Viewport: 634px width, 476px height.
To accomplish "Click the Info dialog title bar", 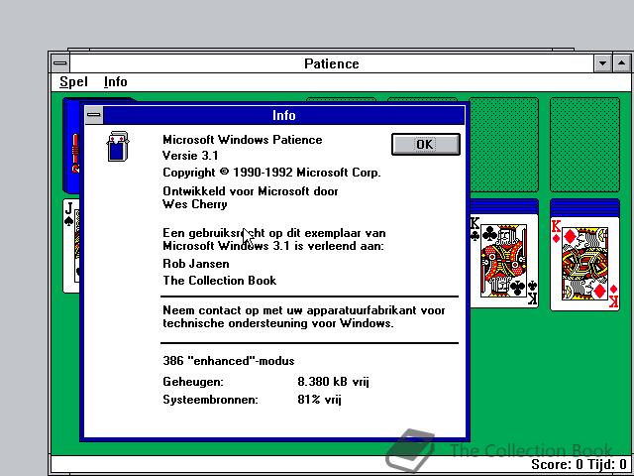I will point(284,115).
